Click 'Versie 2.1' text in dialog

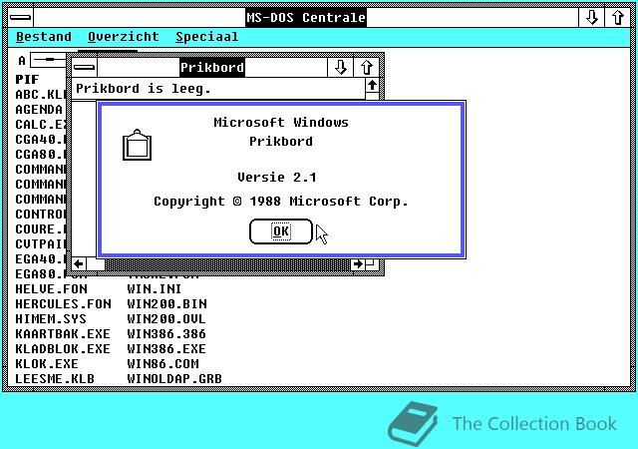pos(277,178)
